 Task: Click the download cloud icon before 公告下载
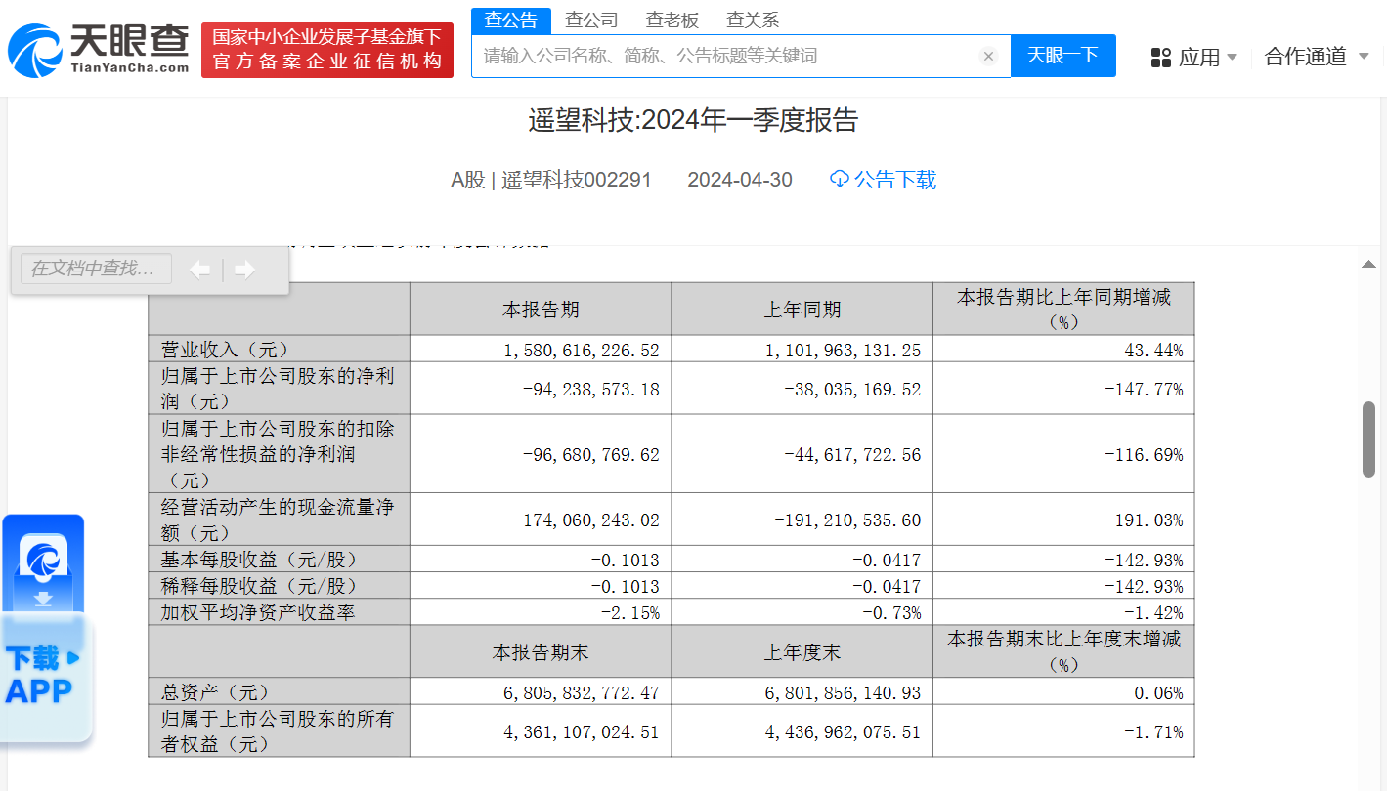(839, 180)
